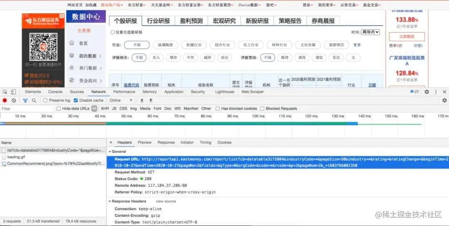This screenshot has height=226, width=449.
Task: Open the 27 console messages badge
Action: [414, 92]
